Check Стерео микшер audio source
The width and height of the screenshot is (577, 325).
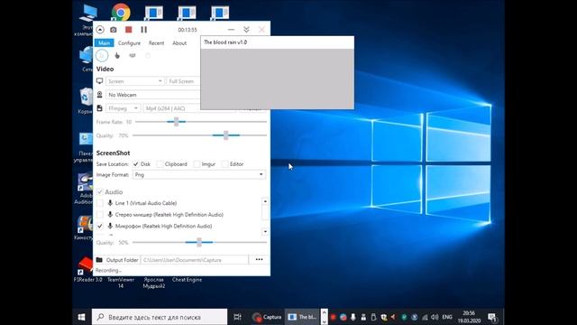[x=100, y=215]
